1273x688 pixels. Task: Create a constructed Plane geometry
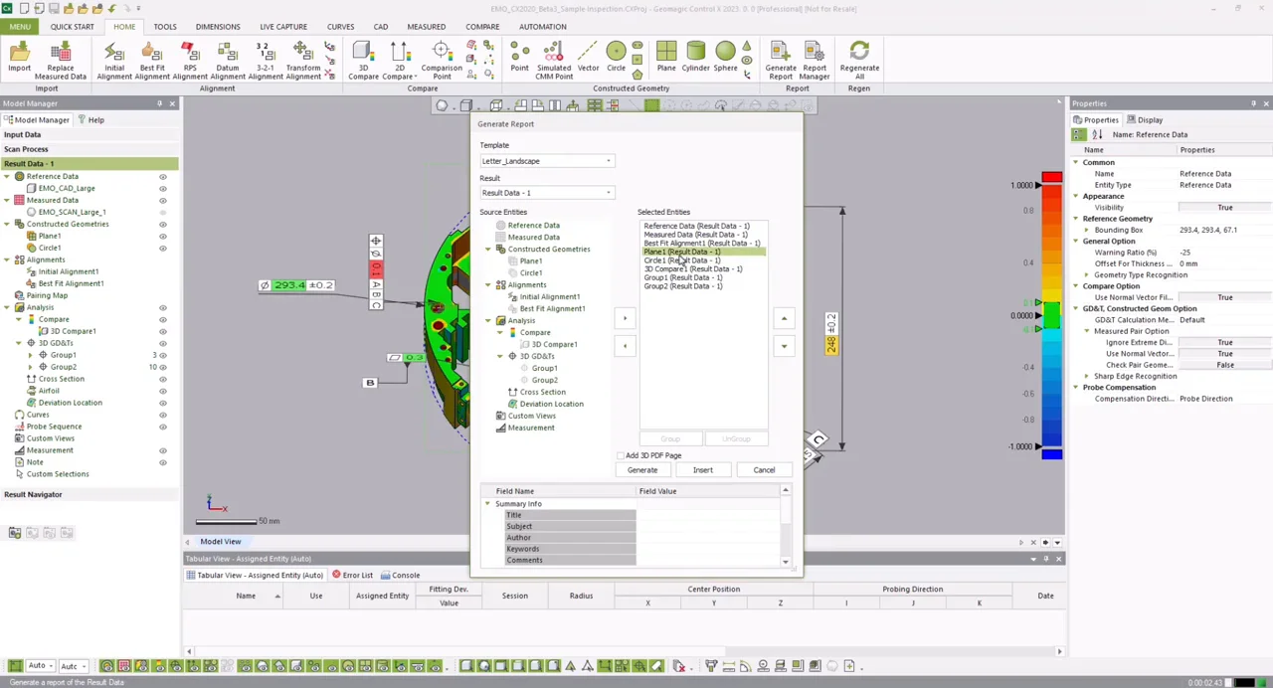coord(666,58)
